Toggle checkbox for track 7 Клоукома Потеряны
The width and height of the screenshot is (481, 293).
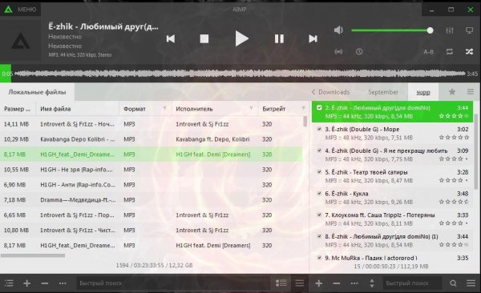[319, 215]
